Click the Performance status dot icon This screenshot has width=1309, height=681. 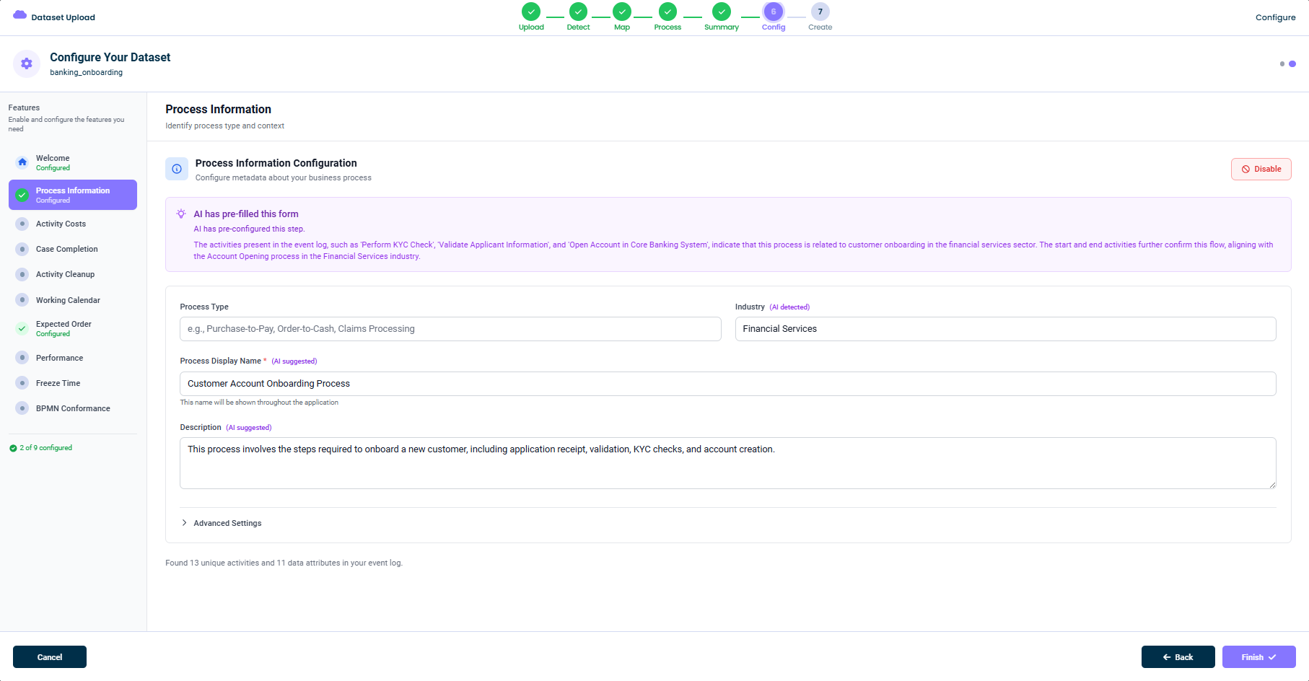(22, 358)
